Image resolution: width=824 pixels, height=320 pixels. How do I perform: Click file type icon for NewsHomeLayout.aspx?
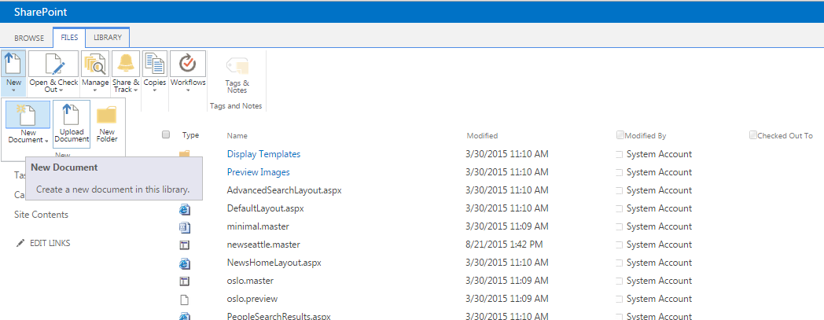tap(185, 263)
